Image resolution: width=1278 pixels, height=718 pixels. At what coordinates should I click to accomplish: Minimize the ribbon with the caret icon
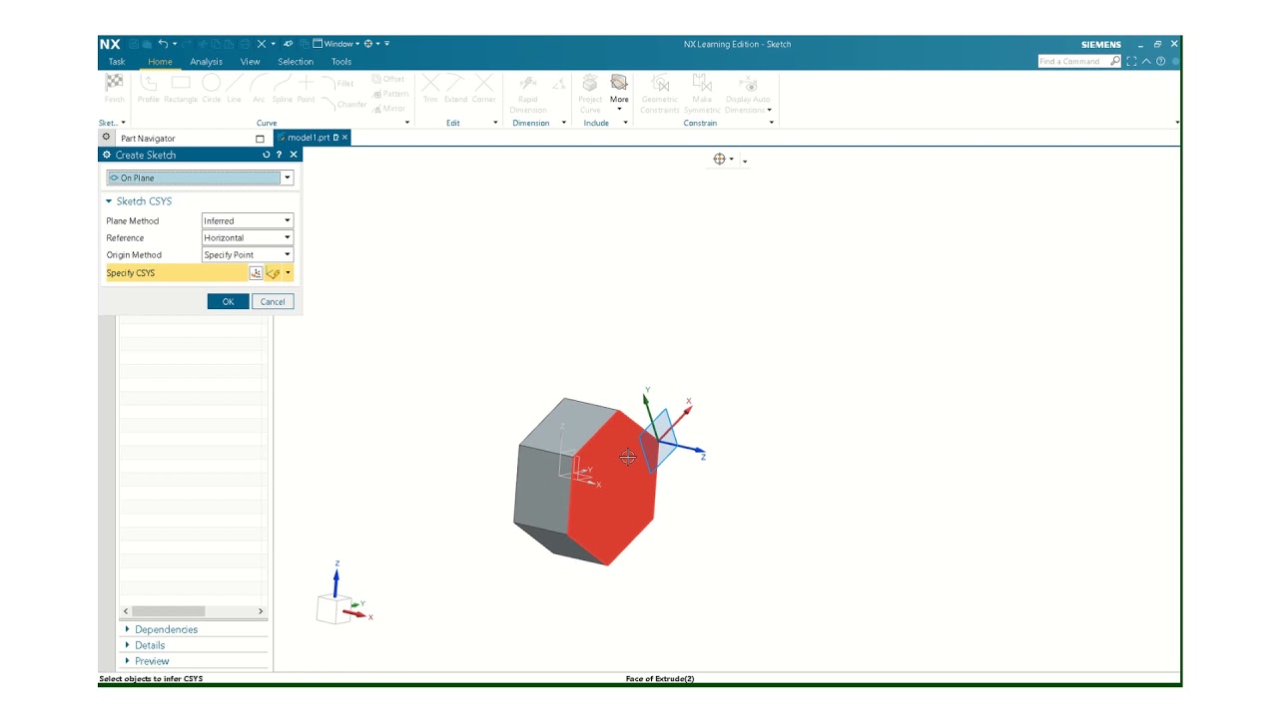[x=1146, y=61]
